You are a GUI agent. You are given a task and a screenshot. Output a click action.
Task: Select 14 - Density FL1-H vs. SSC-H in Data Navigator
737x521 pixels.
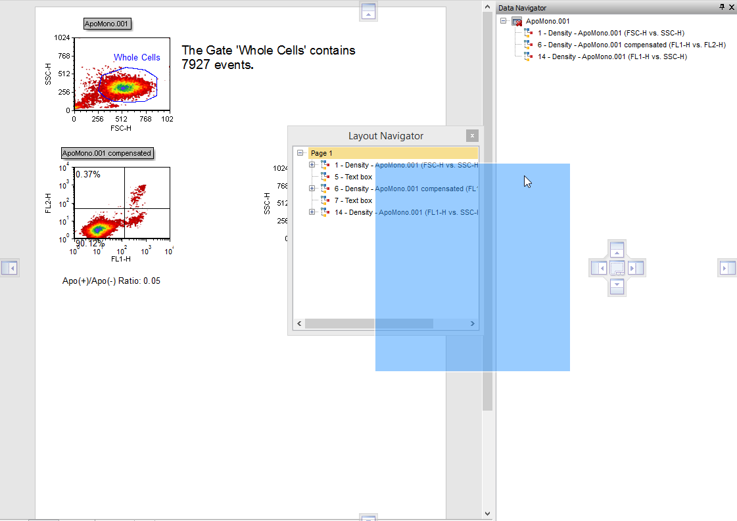[x=611, y=57]
